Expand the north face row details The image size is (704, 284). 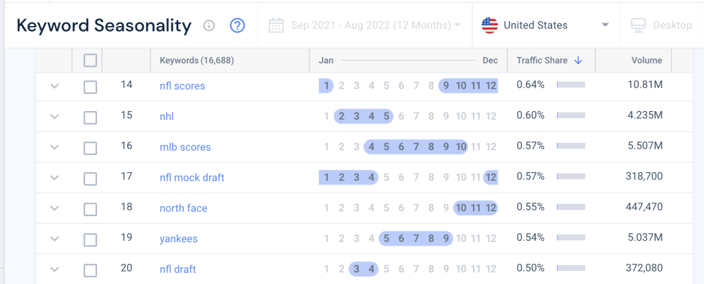55,208
